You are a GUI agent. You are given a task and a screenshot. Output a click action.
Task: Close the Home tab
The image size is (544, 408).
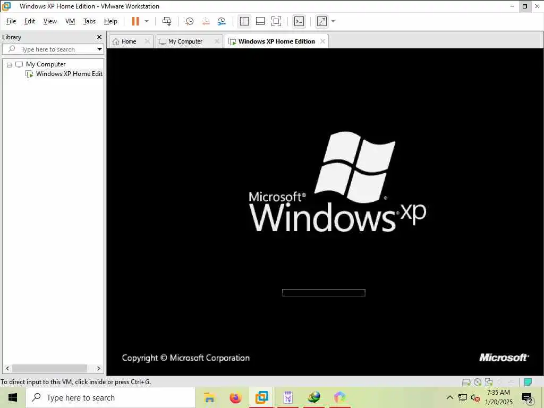147,41
